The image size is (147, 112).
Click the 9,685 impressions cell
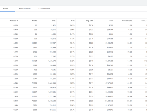(x=54, y=70)
